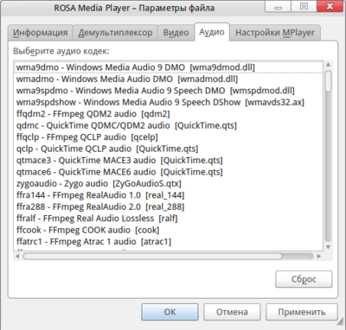Choose ffqdm2 FFmpeg QDM2 audio codec
346x330 pixels.
[169, 114]
